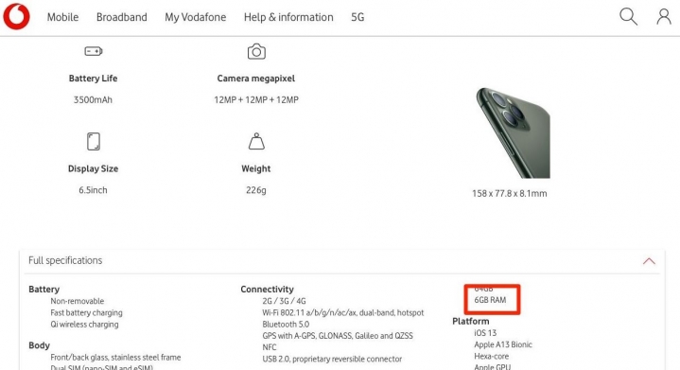The image size is (680, 370).
Task: Open the user account icon
Action: pos(664,17)
